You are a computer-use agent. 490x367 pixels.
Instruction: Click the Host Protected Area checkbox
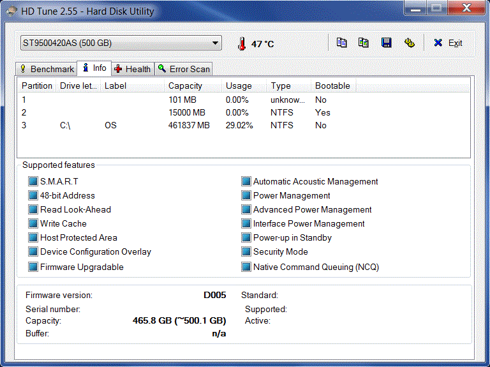coord(33,237)
